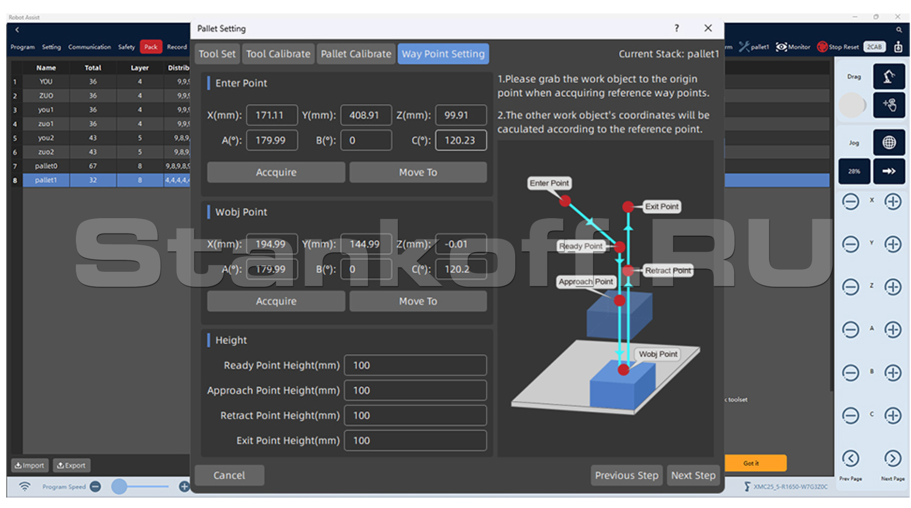Open the help question mark in Pallet Setting

click(x=677, y=28)
